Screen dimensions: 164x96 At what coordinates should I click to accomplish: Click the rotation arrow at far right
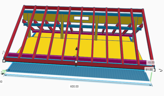(x=160, y=70)
